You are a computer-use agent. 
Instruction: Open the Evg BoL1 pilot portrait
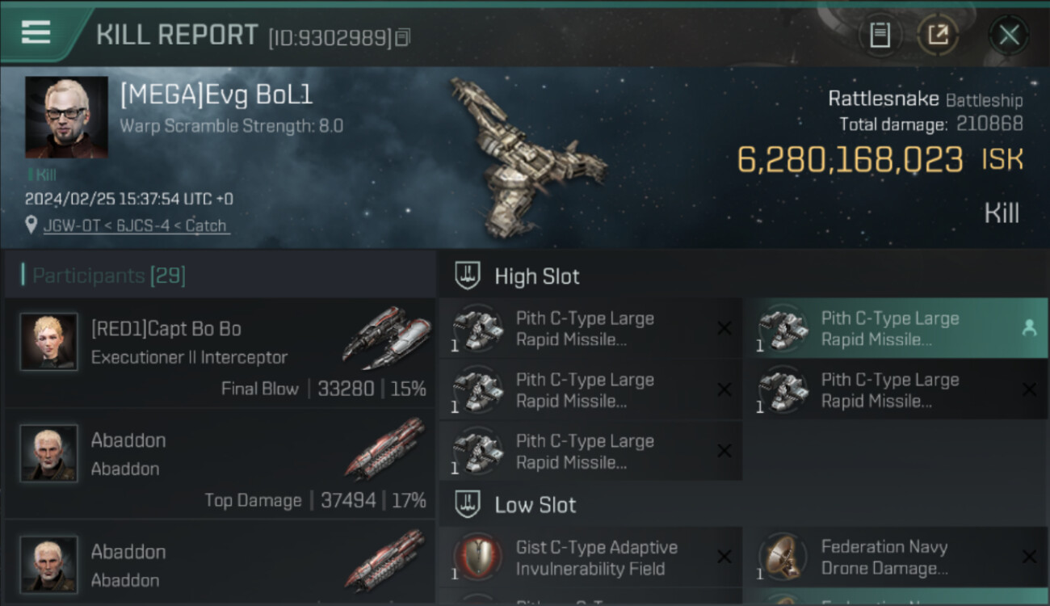66,118
